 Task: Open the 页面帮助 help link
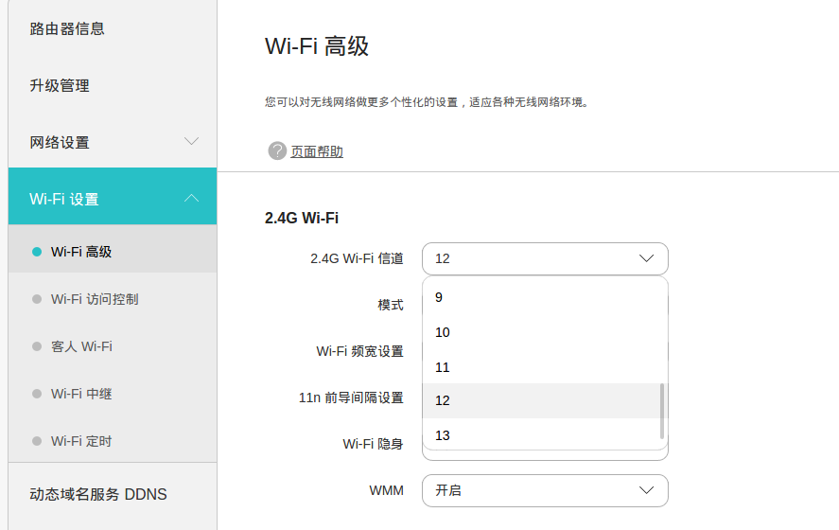317,151
